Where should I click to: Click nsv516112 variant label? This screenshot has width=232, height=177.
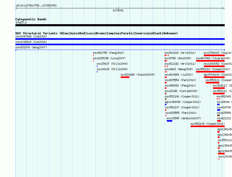[222, 86]
